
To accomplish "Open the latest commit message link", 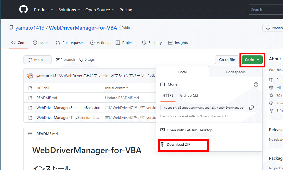I will pos(107,76).
